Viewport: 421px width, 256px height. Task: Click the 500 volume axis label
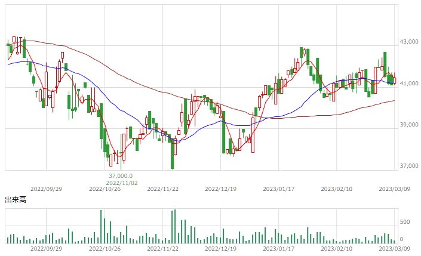click(x=405, y=222)
